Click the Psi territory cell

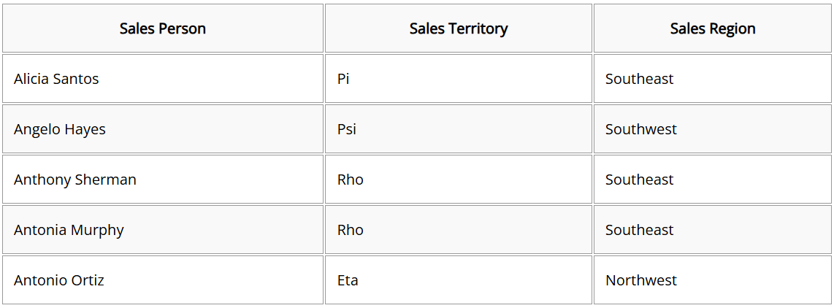pos(459,128)
